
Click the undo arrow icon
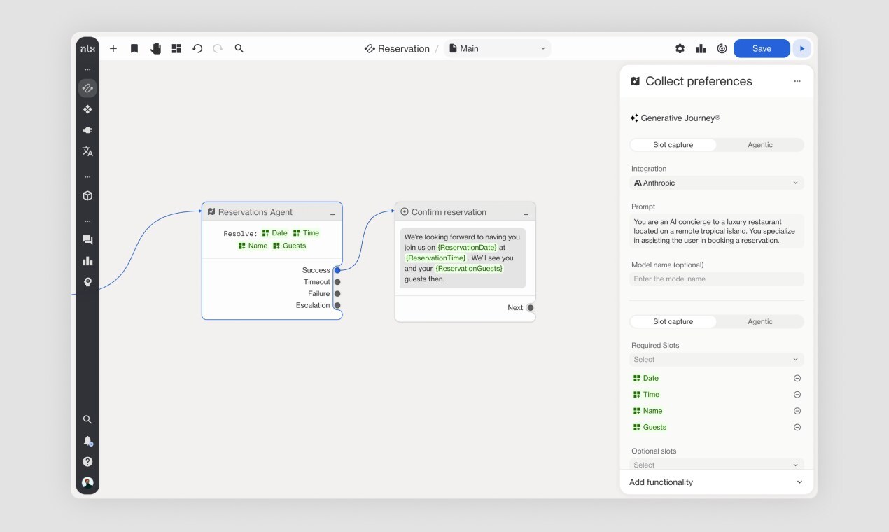(197, 49)
